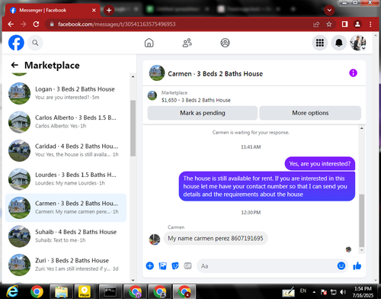The width and height of the screenshot is (381, 299).
Task: Click conversation list scroll-down arrow
Action: [133, 280]
